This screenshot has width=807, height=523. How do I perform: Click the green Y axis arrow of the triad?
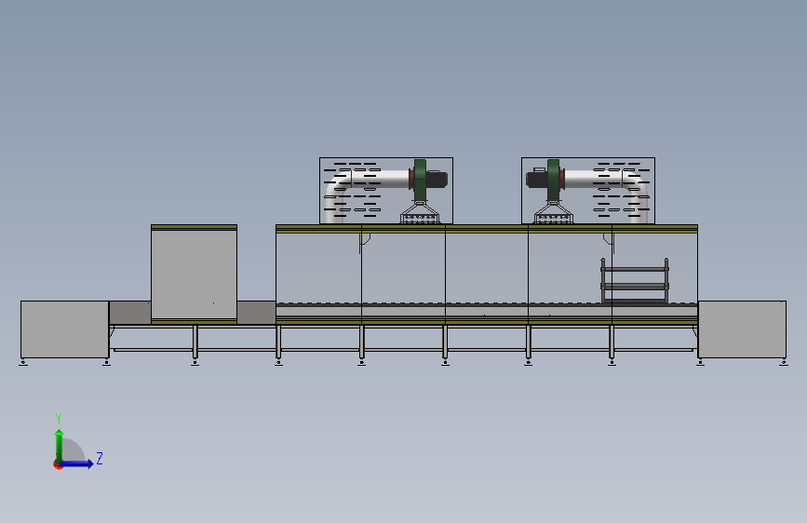point(60,445)
